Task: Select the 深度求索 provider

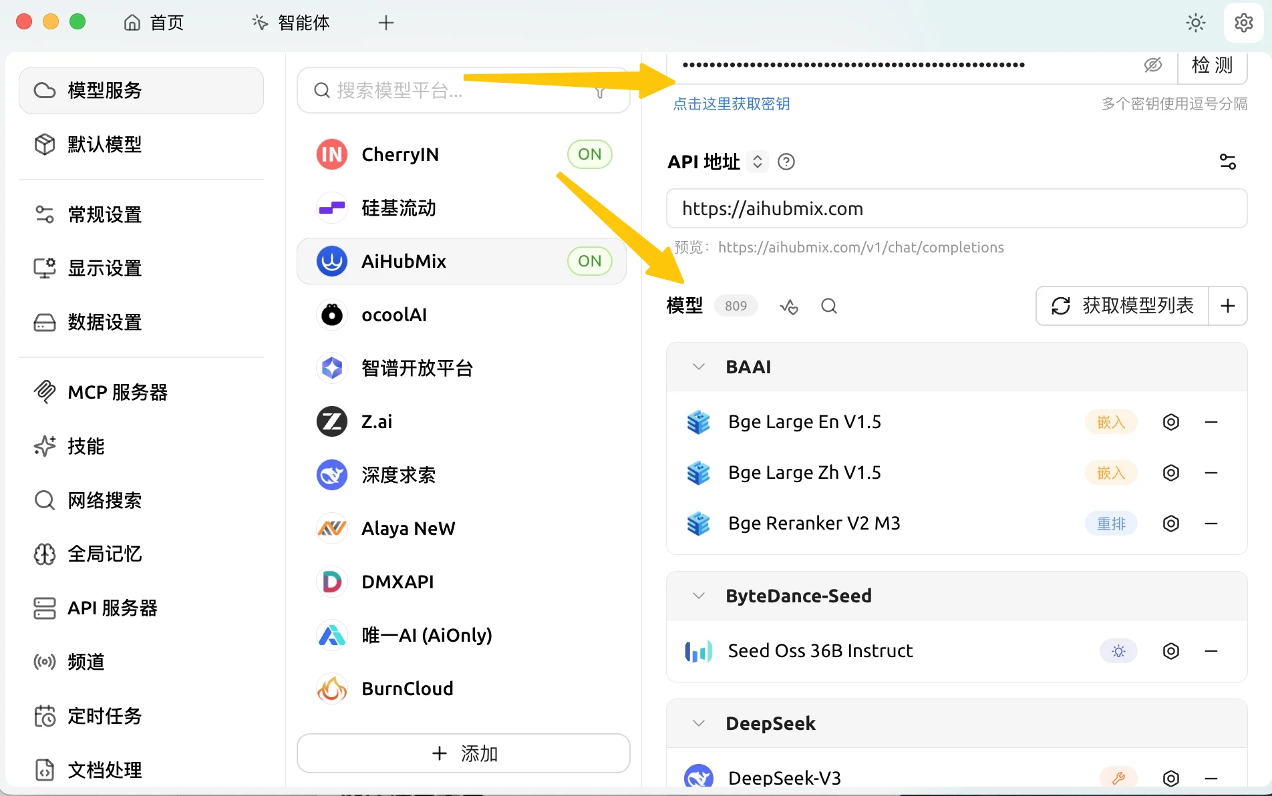Action: 462,475
